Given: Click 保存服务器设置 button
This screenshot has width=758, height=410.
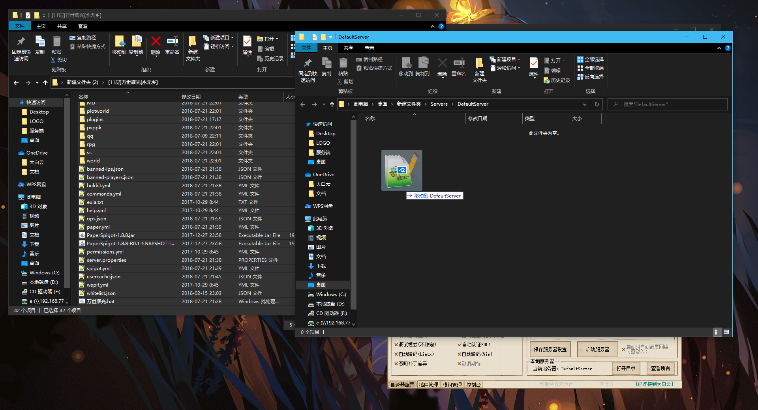Looking at the screenshot, I should (550, 349).
